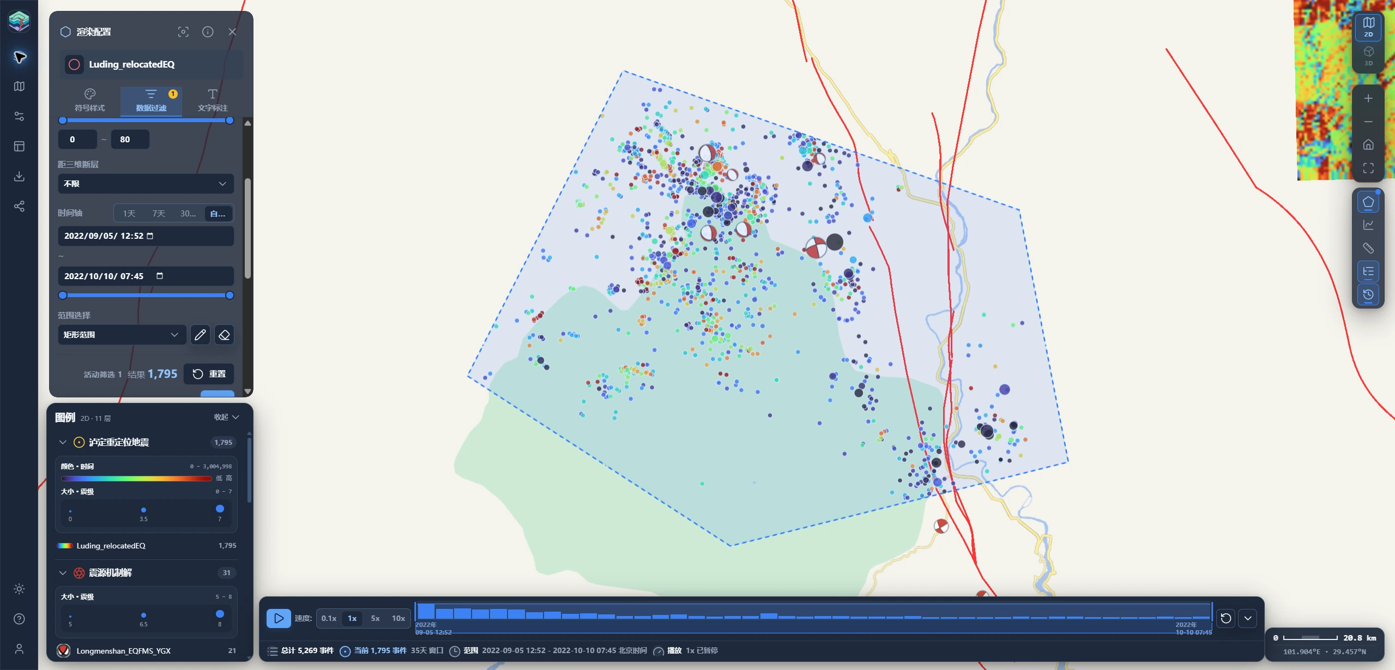Select the polygon selection tool
Screen dimensions: 1395x670
1368,202
